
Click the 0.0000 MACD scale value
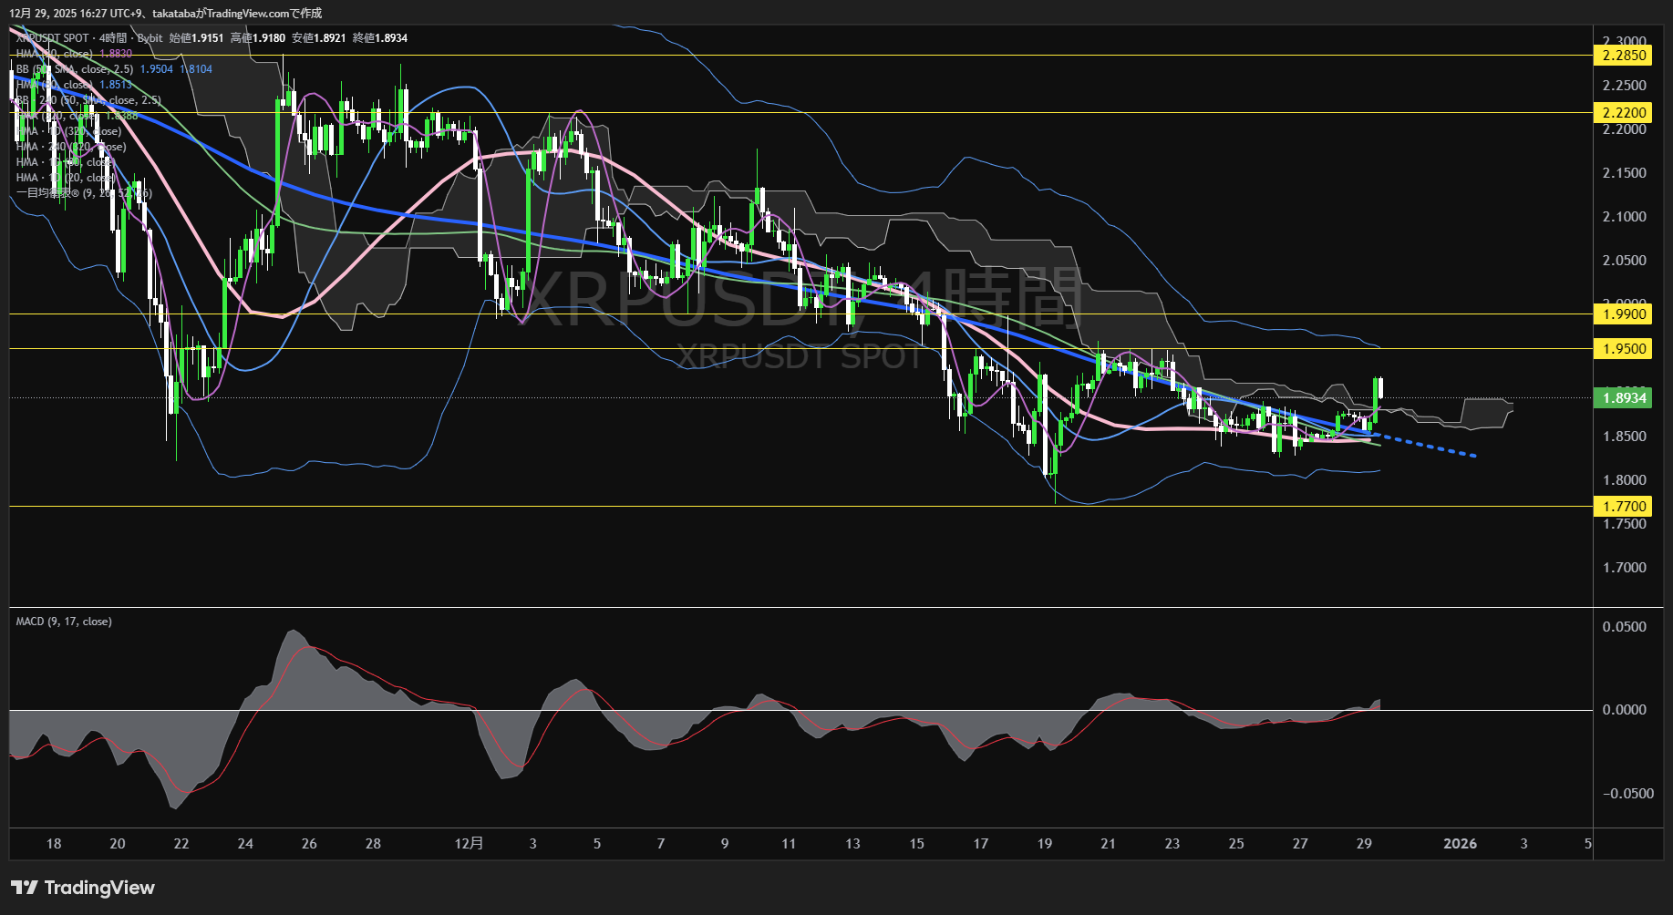pos(1624,710)
